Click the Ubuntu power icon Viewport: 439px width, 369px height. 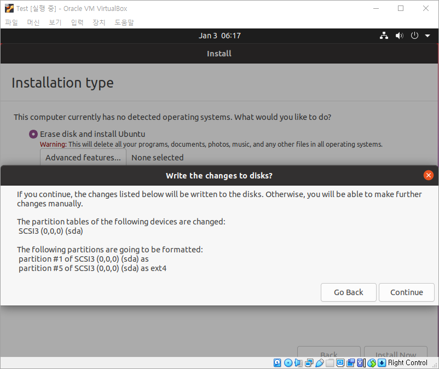[414, 36]
